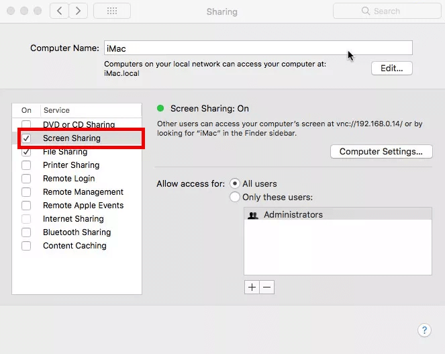The height and width of the screenshot is (354, 445).
Task: Select the All users radio button
Action: (235, 183)
